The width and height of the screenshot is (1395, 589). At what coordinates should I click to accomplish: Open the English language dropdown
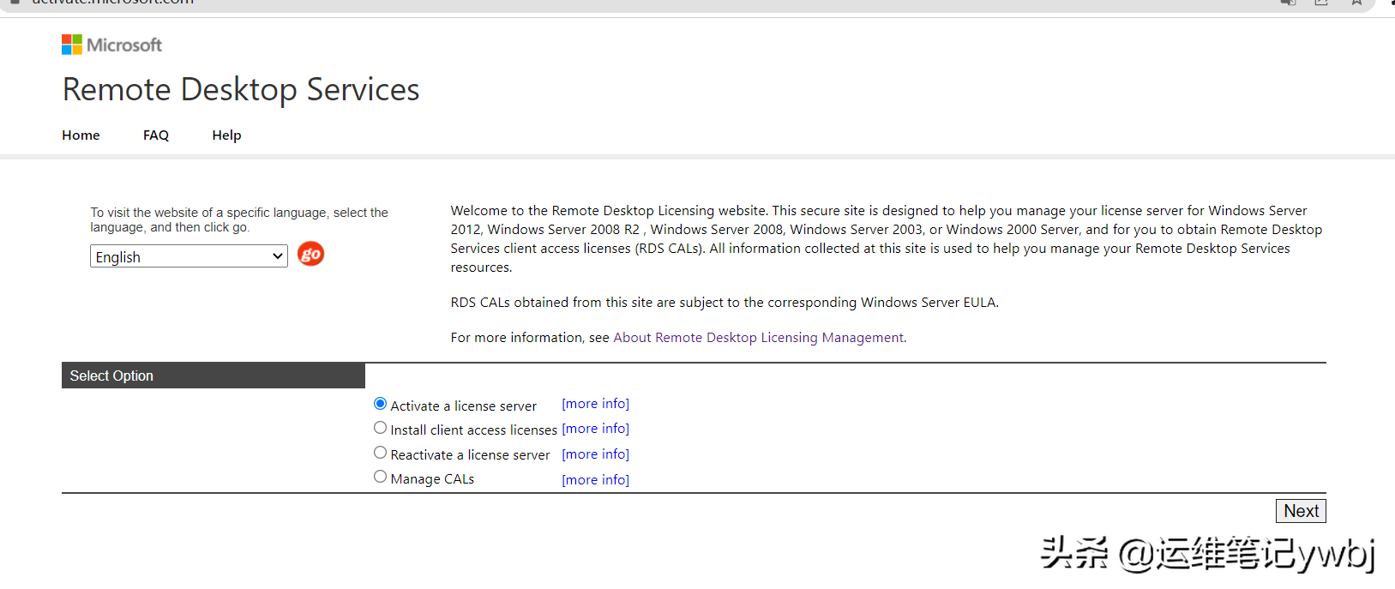point(189,256)
